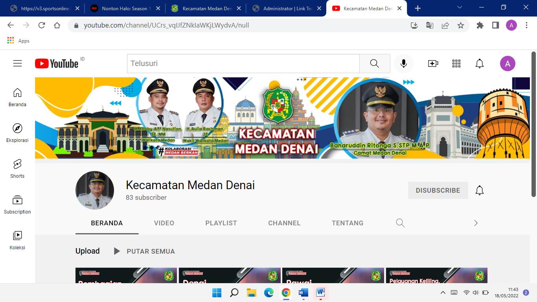Screen dimensions: 537x302
Task: Open File Explorer from the taskbar
Action: pyautogui.click(x=252, y=293)
